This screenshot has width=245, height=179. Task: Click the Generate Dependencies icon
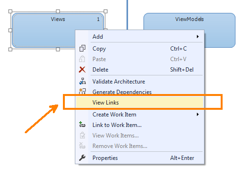coord(82,91)
